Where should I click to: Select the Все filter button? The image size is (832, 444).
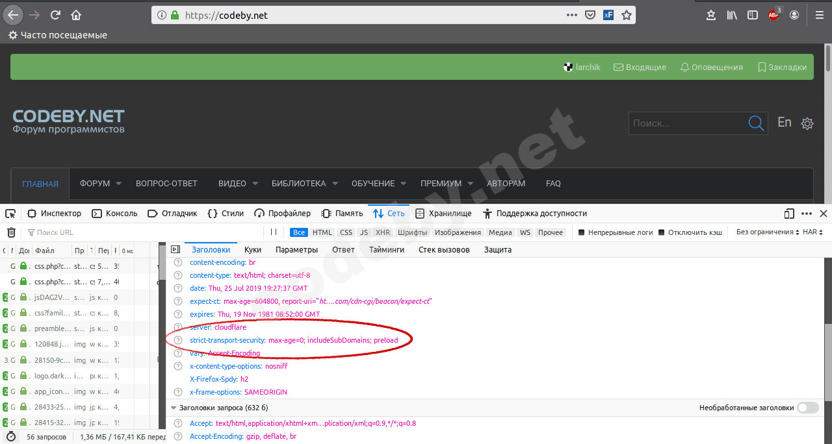click(299, 232)
